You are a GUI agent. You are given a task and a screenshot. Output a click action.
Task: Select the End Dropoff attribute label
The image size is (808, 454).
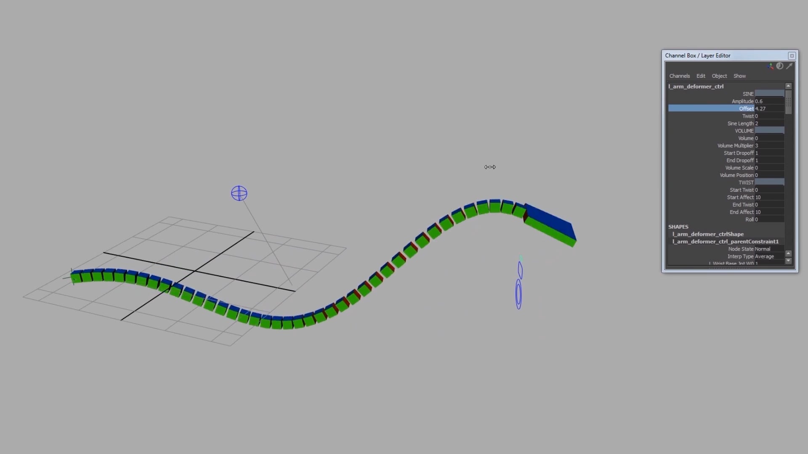[x=740, y=161]
